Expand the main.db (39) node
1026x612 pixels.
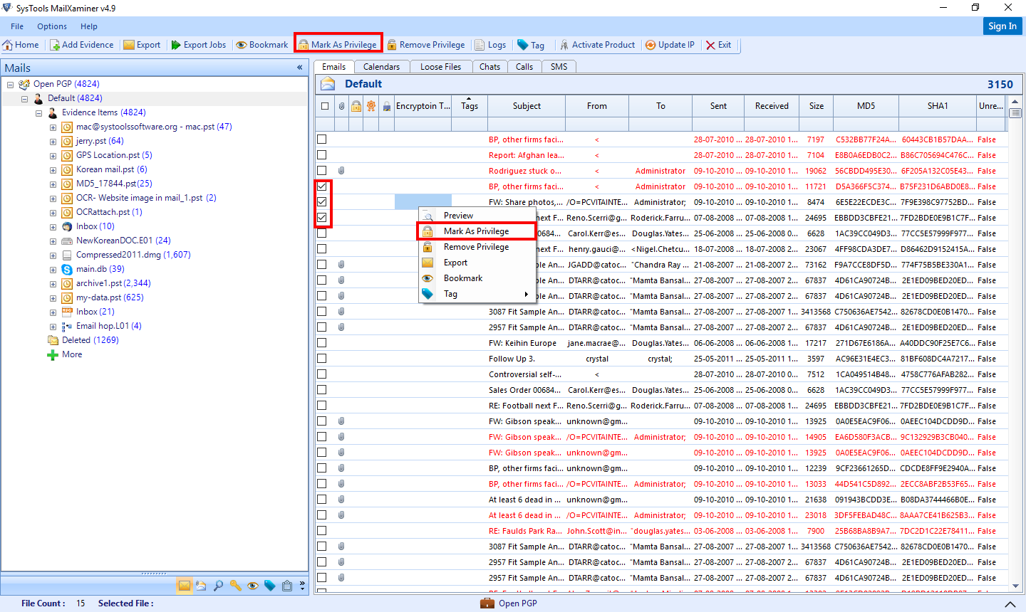point(53,269)
